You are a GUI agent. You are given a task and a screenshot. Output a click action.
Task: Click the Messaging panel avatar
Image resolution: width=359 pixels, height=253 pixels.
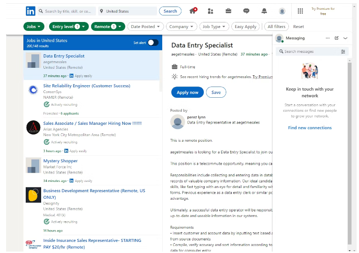click(x=279, y=38)
